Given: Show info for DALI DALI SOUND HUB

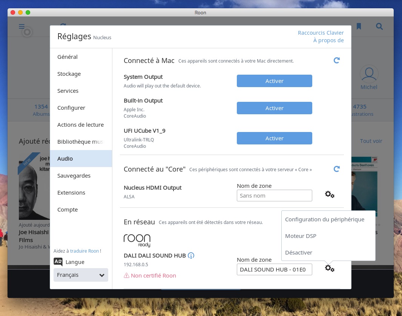Looking at the screenshot, I should [x=191, y=256].
